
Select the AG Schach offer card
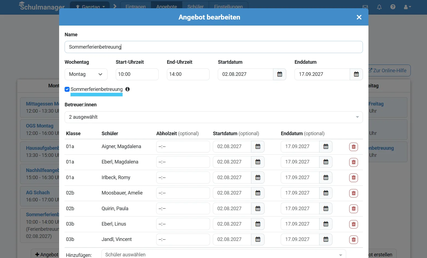pos(40,196)
